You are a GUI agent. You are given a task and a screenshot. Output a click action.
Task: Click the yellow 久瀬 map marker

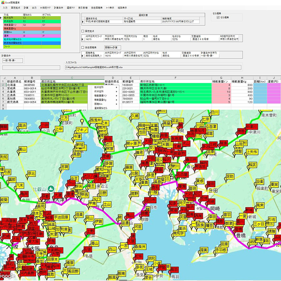click(135, 116)
